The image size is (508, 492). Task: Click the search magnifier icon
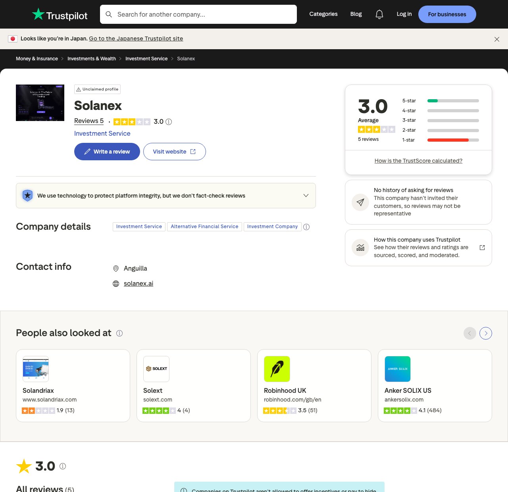click(109, 14)
